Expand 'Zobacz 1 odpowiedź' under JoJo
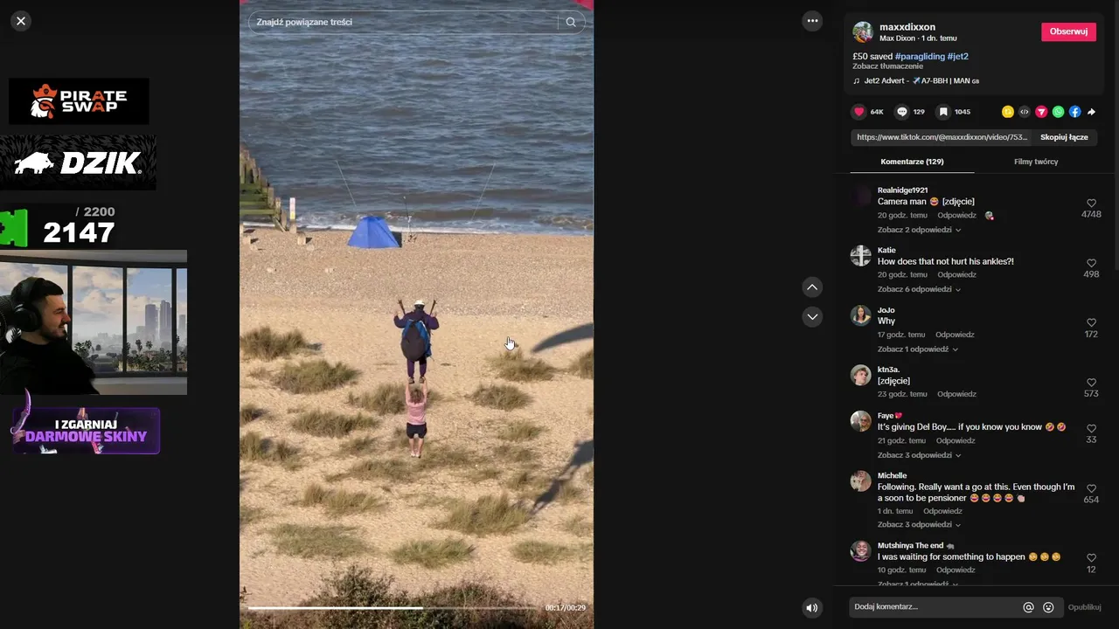 coord(918,349)
